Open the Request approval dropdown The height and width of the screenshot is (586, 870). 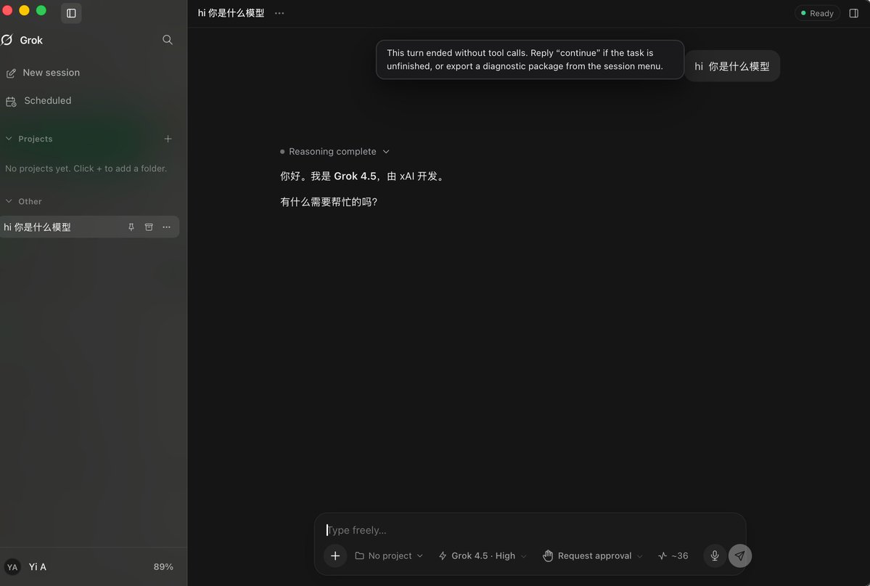click(x=593, y=556)
